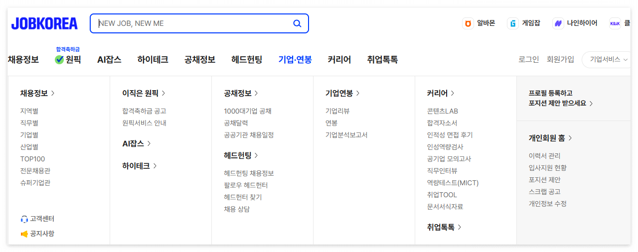
Task: Select the 기업·연봉 menu tab
Action: (x=295, y=60)
